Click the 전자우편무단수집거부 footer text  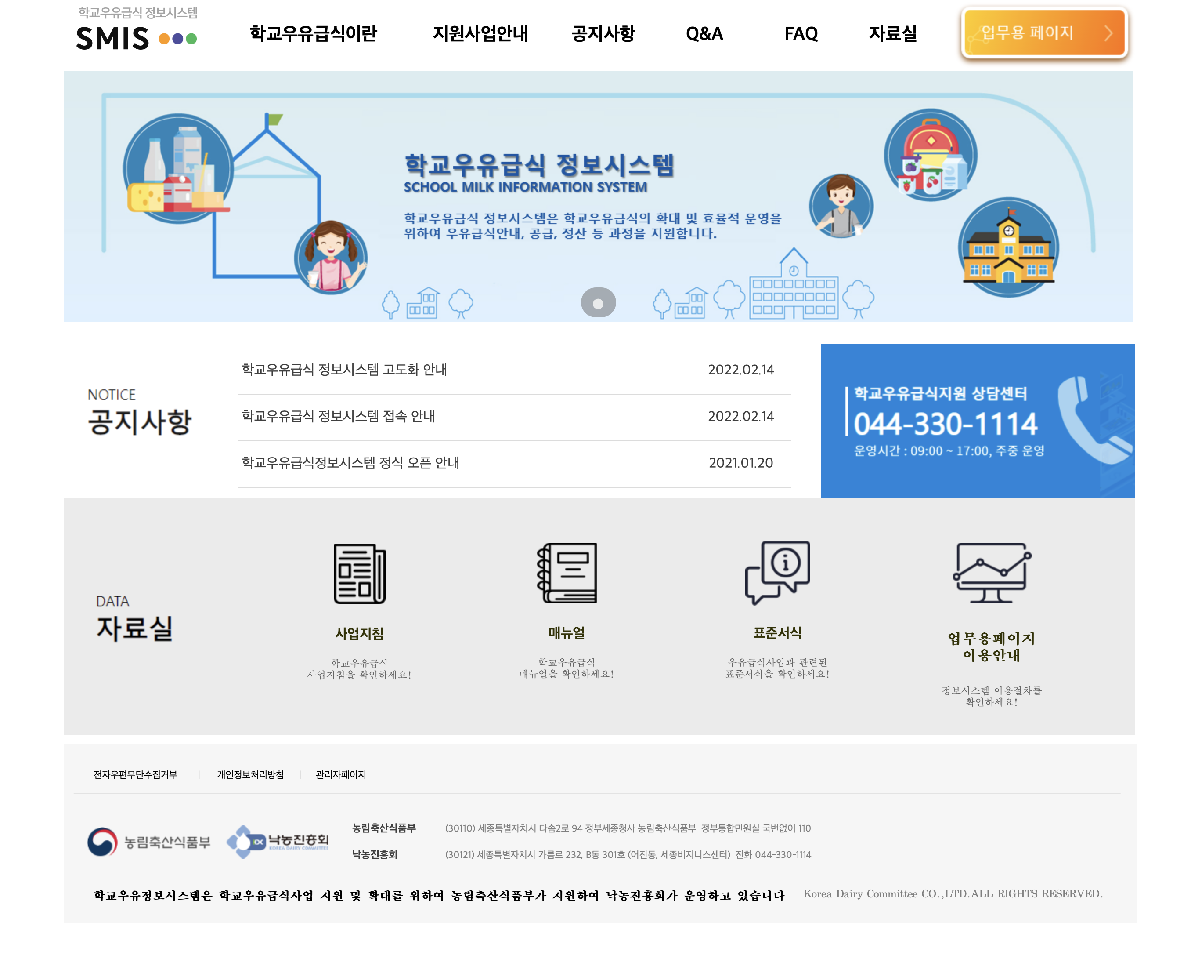(x=135, y=774)
